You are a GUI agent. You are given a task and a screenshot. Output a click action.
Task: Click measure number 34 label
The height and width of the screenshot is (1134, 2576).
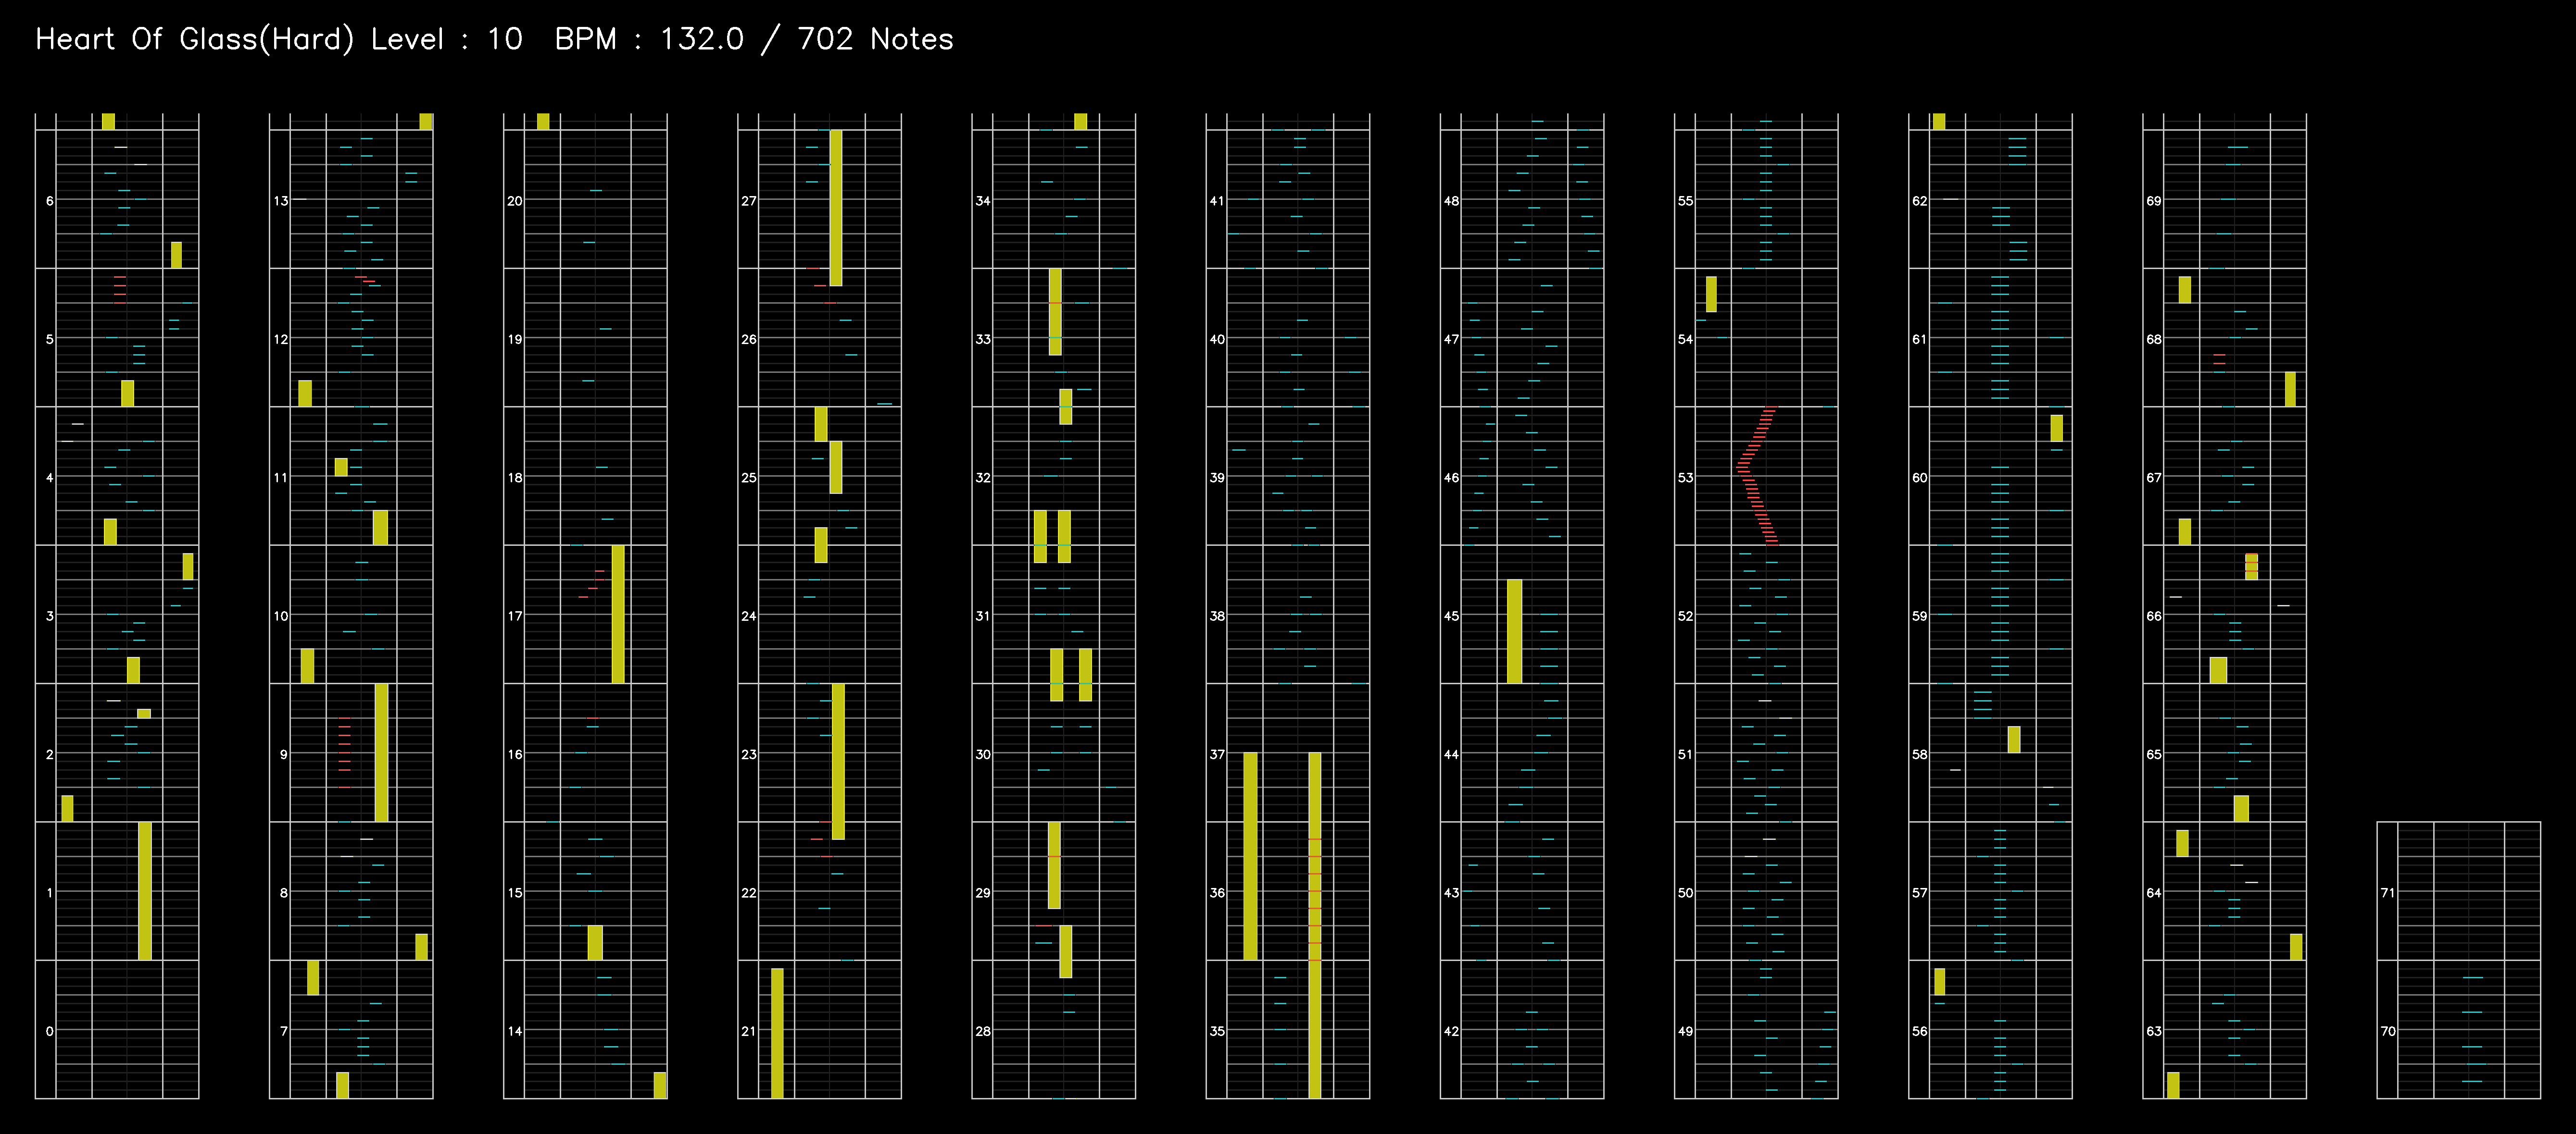[x=983, y=201]
